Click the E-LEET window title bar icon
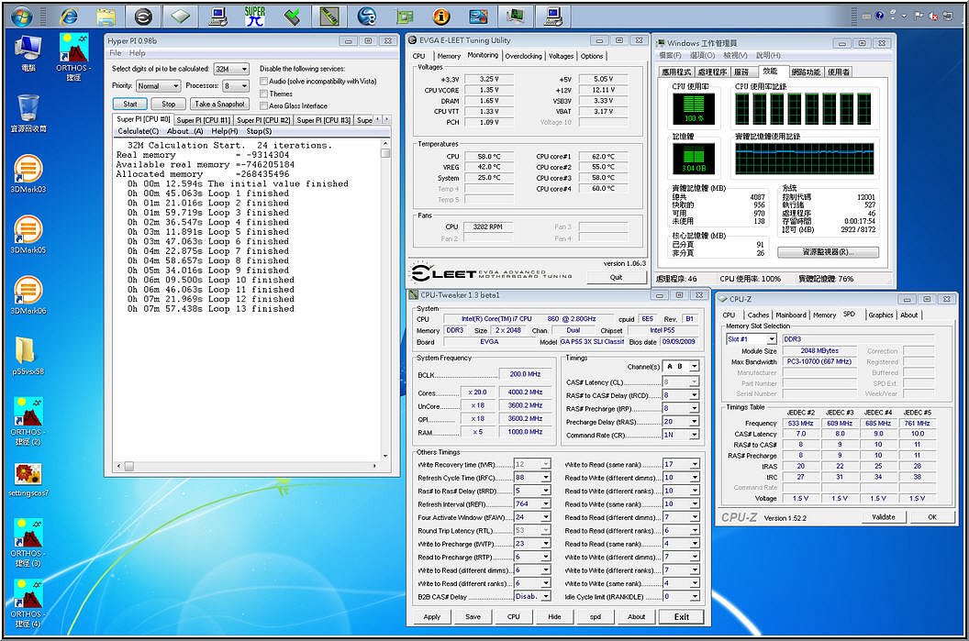 pos(413,40)
